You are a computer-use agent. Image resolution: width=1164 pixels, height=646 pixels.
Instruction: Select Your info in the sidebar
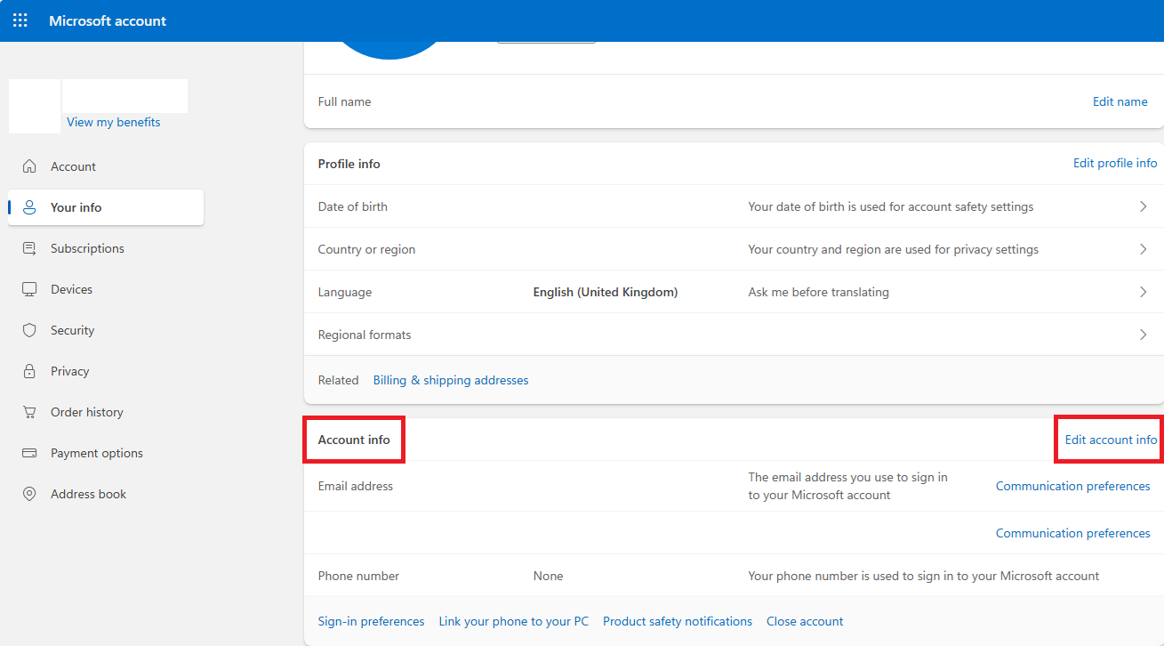point(106,207)
